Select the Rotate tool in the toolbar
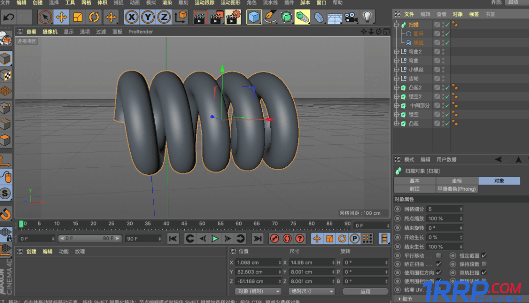The image size is (529, 303). pos(94,17)
